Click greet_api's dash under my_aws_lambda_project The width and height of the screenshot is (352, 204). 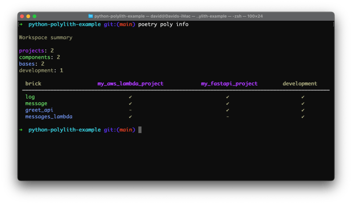[130, 110]
